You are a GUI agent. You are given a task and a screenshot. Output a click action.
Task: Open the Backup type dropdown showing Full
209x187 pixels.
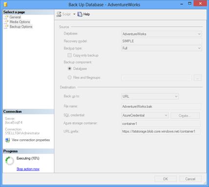point(162,48)
